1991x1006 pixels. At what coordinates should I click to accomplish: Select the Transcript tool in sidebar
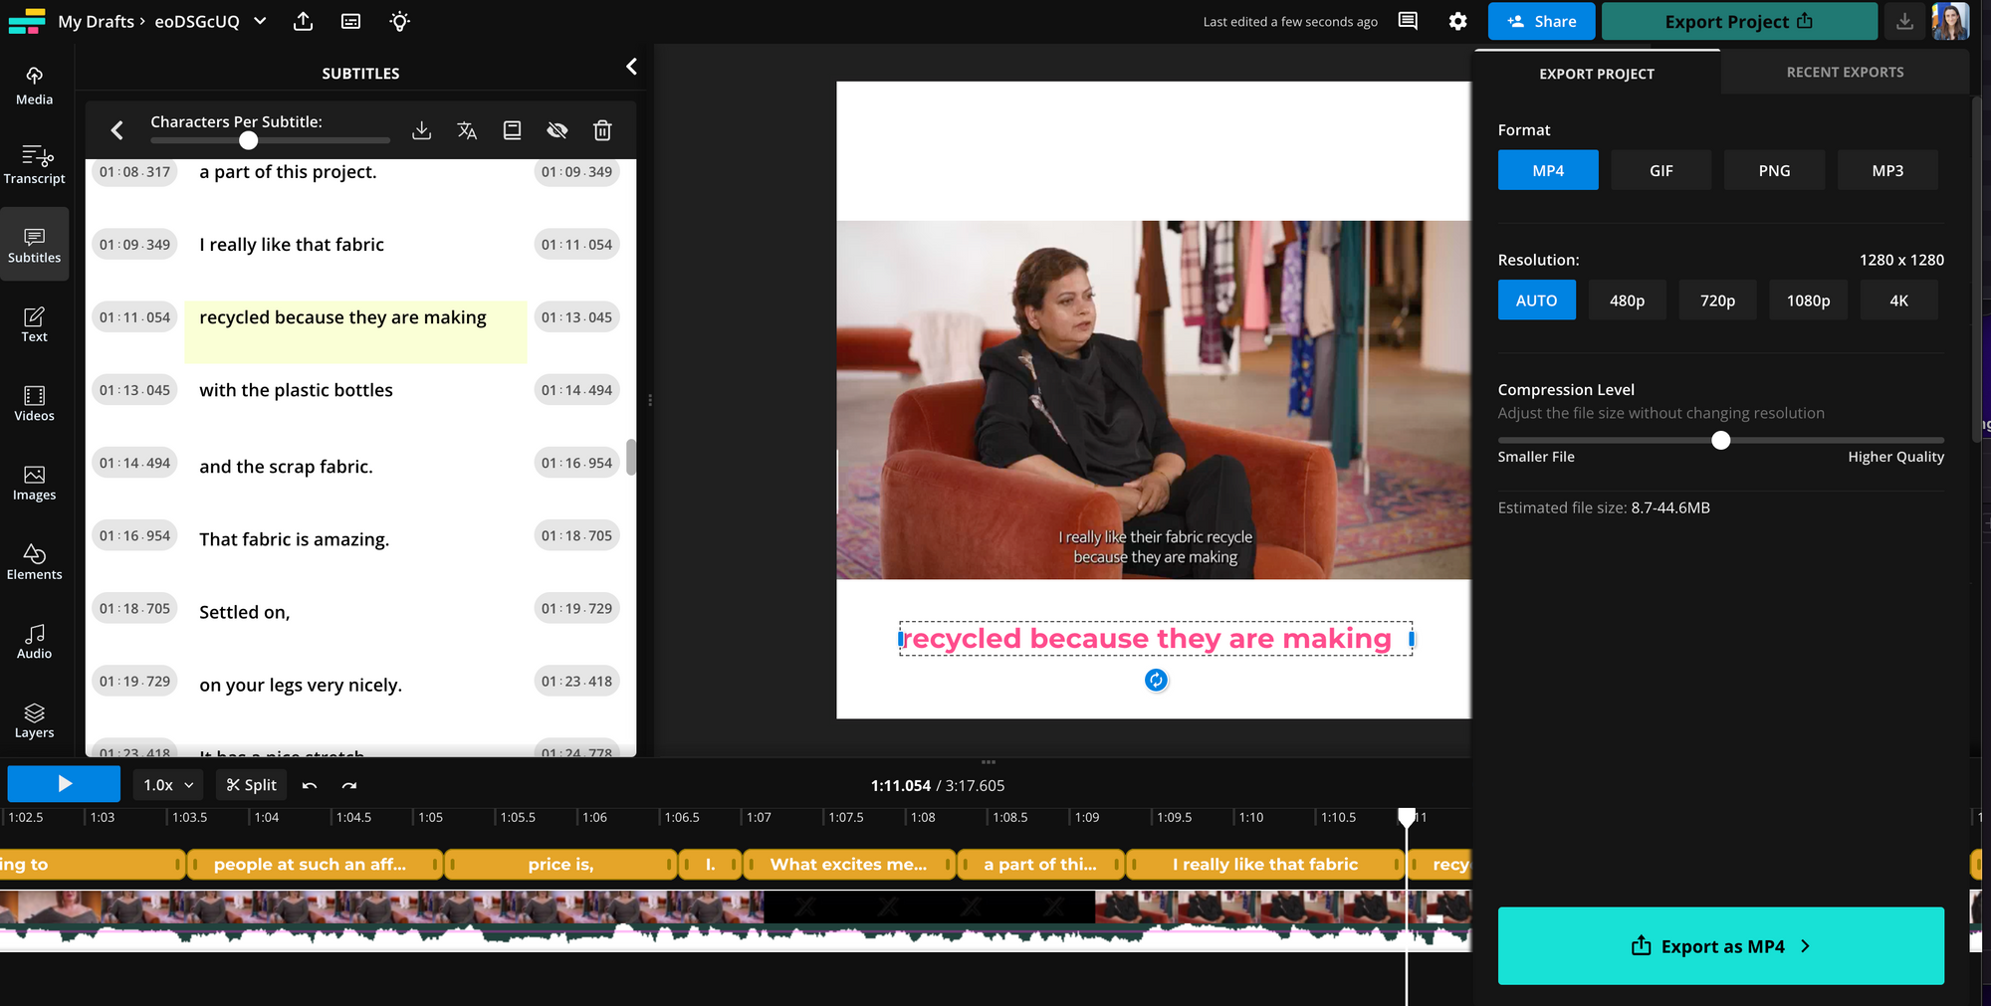(x=34, y=164)
